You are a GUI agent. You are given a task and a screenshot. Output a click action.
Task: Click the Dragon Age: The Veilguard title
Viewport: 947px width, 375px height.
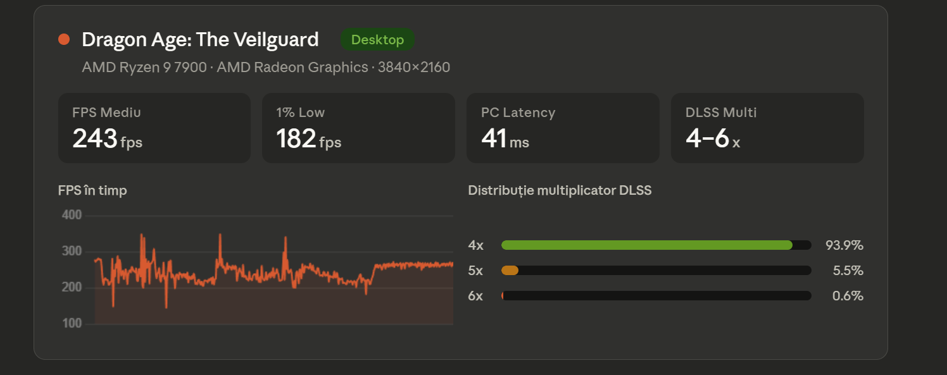[x=200, y=40]
